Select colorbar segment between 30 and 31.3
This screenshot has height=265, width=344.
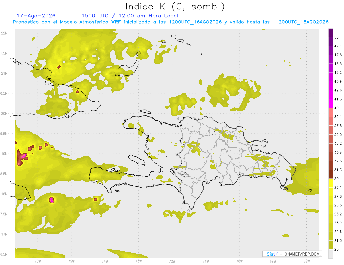[331, 174]
